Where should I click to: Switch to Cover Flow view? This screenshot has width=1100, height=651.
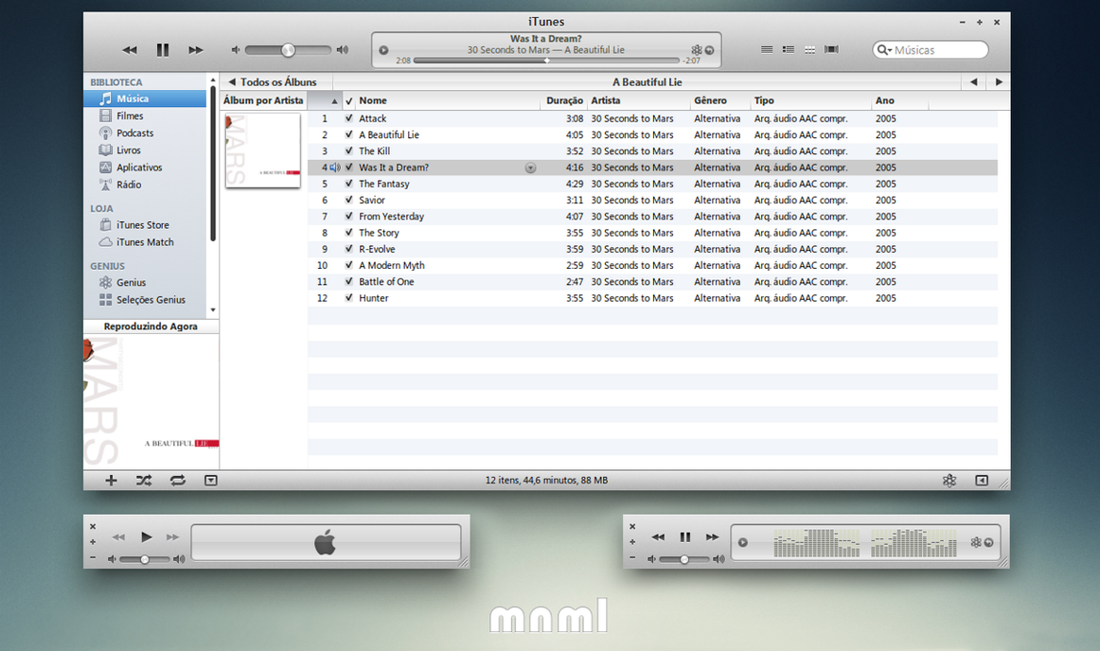pyautogui.click(x=831, y=49)
